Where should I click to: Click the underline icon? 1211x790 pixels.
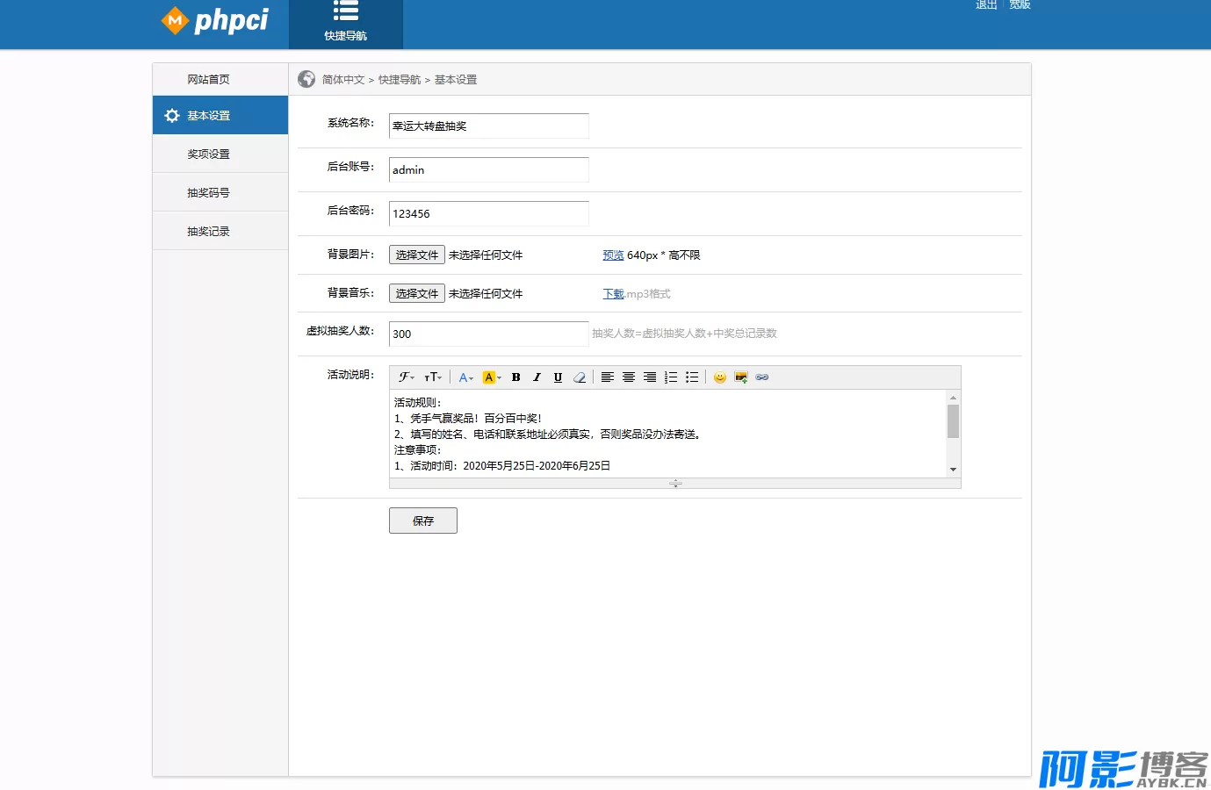(558, 377)
